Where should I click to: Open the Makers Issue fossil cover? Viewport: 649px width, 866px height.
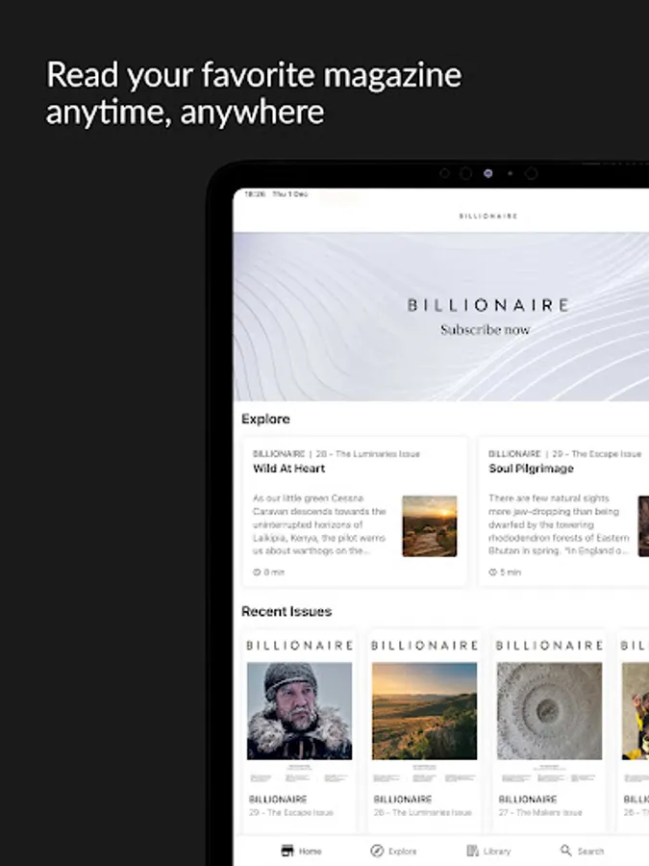pyautogui.click(x=549, y=711)
